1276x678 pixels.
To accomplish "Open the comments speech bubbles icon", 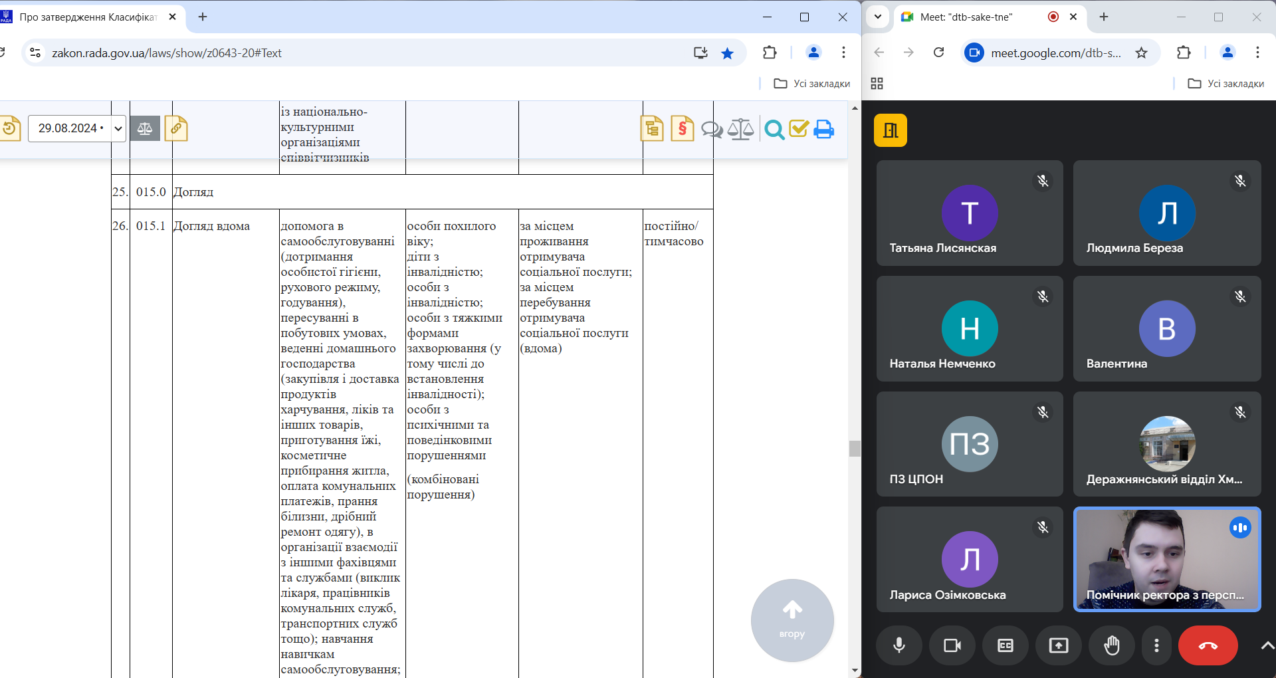I will pos(712,129).
